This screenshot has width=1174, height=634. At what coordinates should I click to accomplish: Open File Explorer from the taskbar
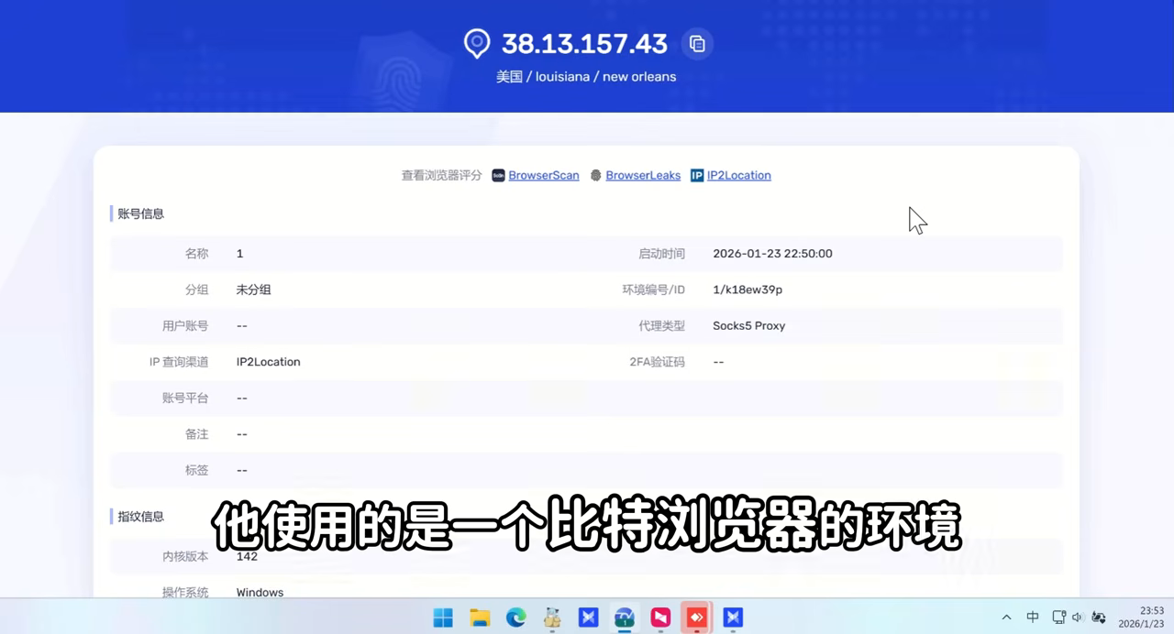tap(480, 618)
